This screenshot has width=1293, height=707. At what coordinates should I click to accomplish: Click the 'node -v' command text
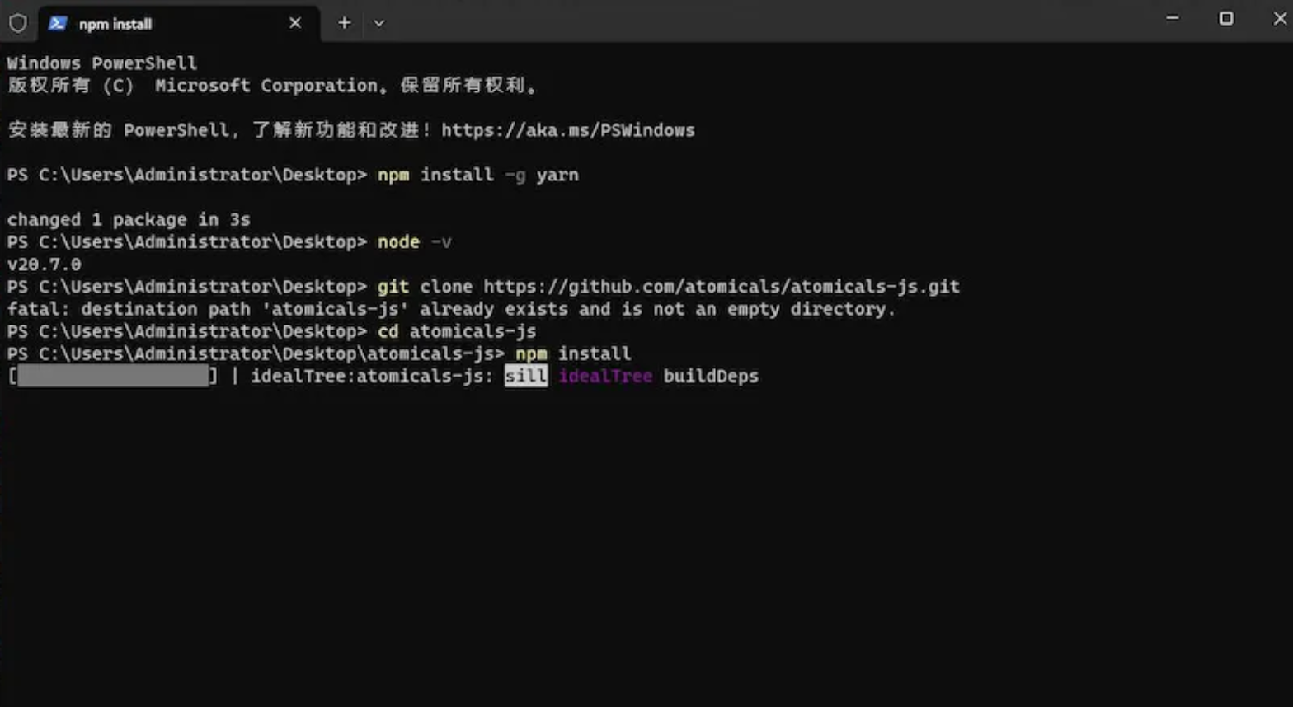415,242
